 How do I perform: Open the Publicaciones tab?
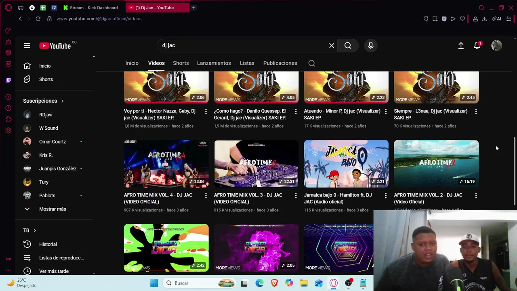click(x=280, y=63)
